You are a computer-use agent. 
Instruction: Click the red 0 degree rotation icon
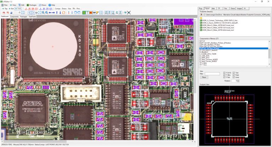pyautogui.click(x=26, y=8)
